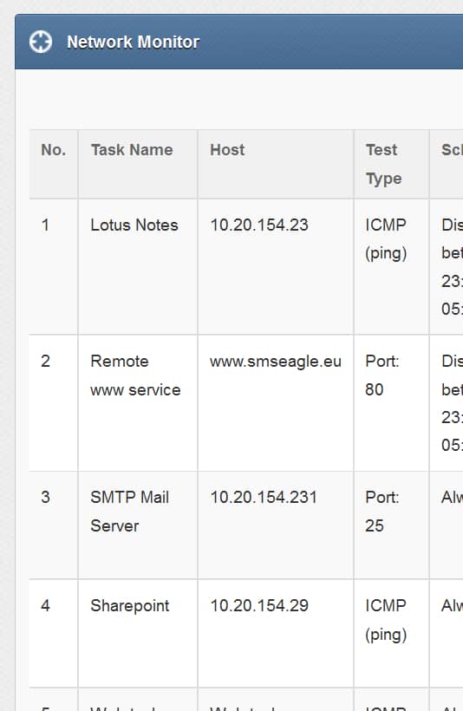This screenshot has height=711, width=463.
Task: Click host address 10.20.154.231
Action: click(264, 497)
